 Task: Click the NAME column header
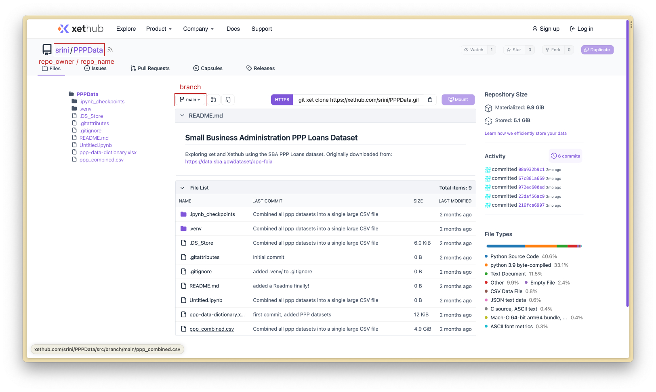185,201
